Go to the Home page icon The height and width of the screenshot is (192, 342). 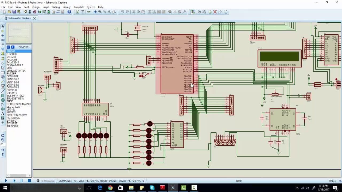[x=25, y=12]
